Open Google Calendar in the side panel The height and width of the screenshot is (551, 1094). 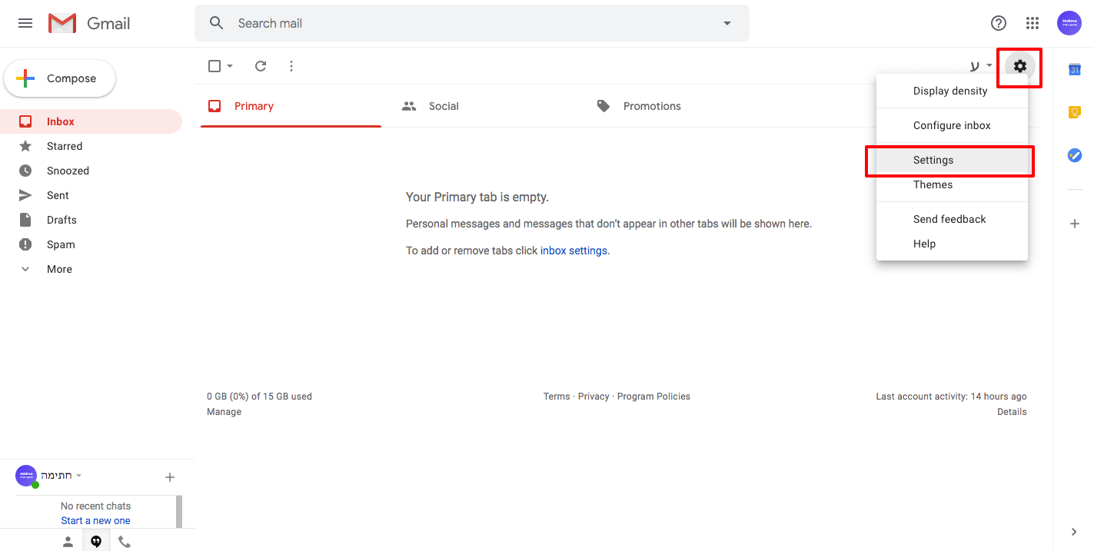[1074, 69]
